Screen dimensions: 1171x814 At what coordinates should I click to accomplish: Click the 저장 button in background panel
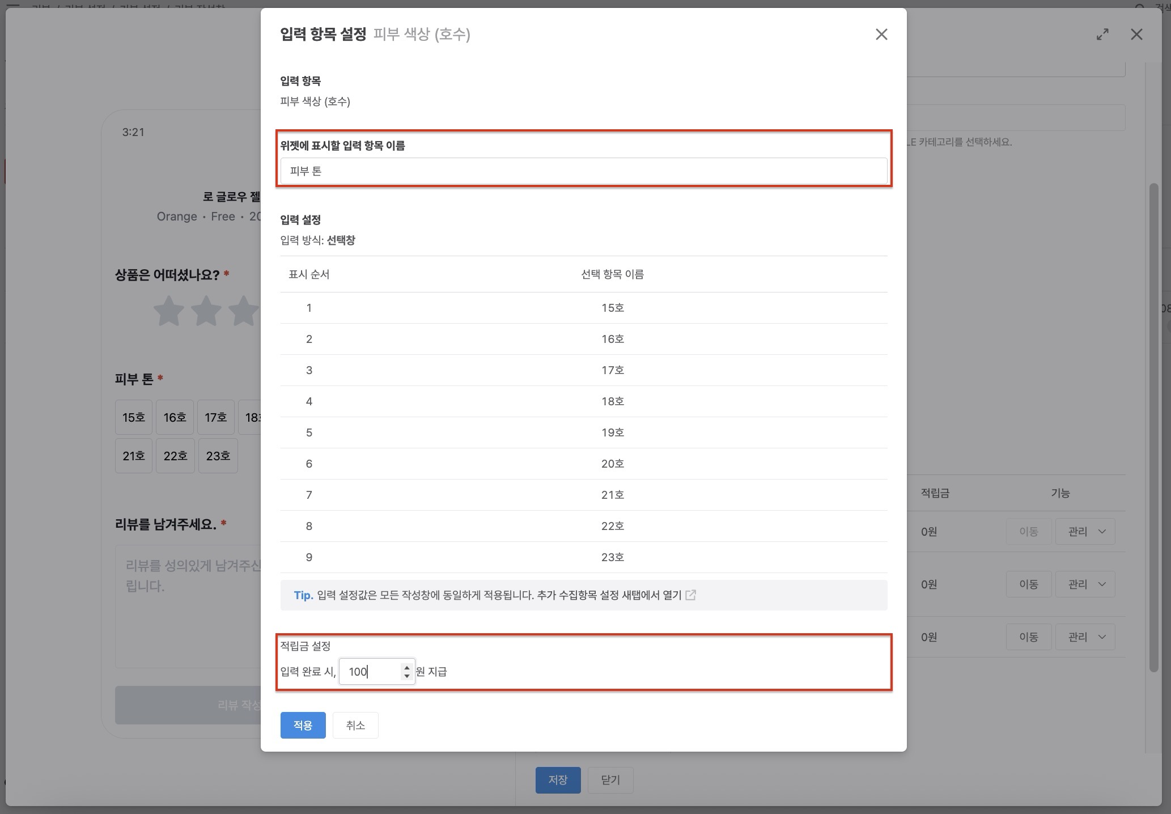pos(558,780)
